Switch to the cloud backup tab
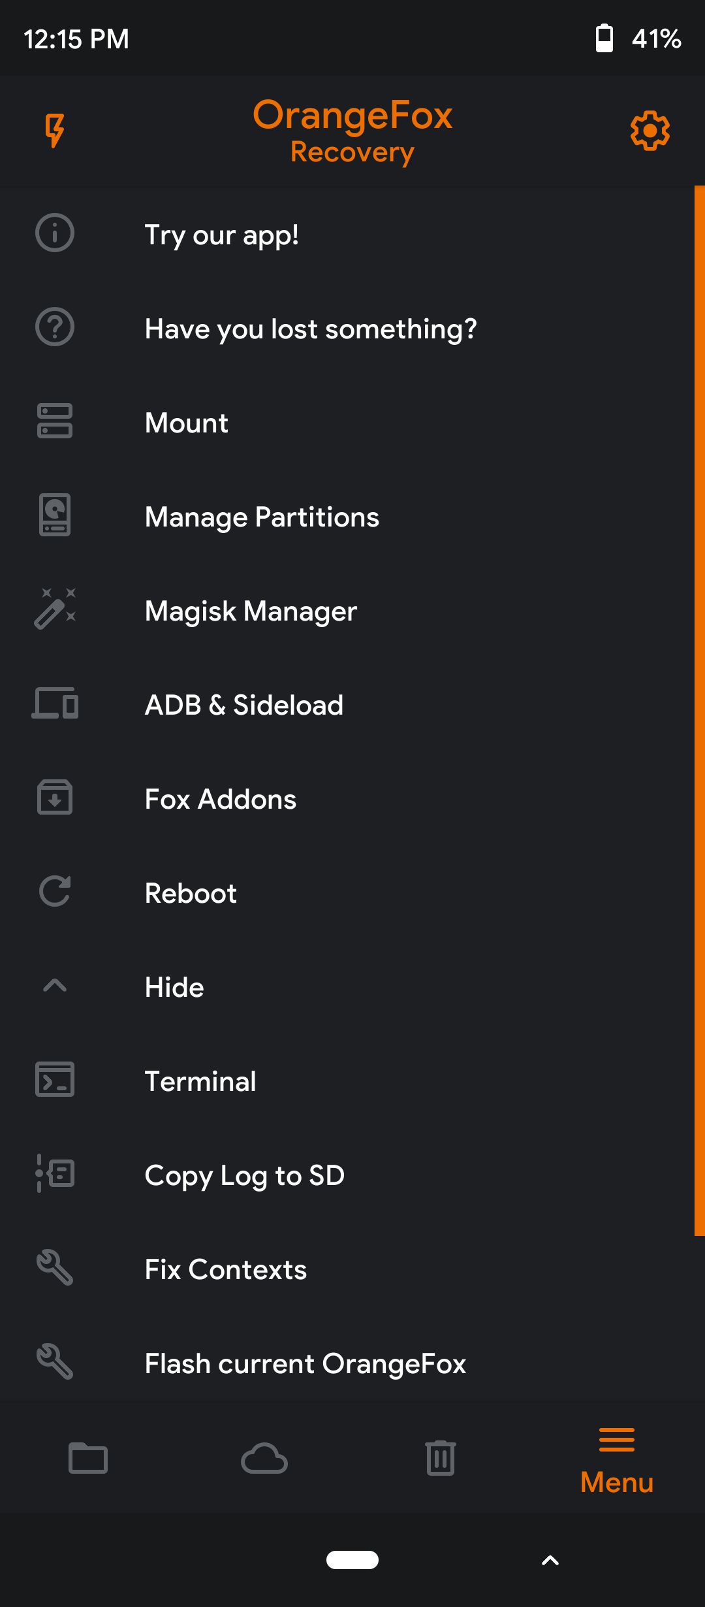The image size is (705, 1607). (264, 1458)
